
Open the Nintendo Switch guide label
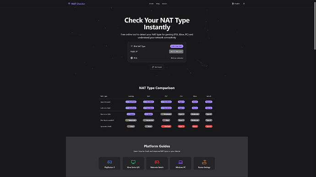pos(157,167)
